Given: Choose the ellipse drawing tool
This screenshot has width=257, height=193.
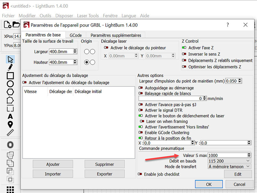Looking at the screenshot, I should coord(10,84).
